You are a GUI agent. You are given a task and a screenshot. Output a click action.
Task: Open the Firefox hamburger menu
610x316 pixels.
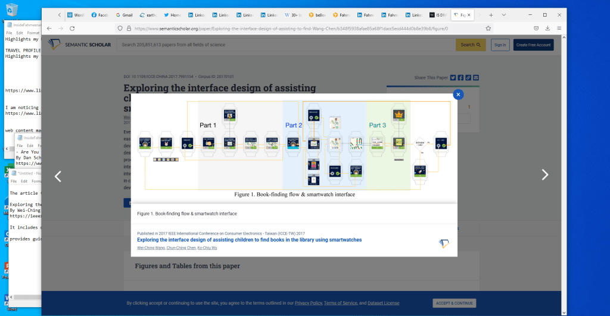(559, 28)
